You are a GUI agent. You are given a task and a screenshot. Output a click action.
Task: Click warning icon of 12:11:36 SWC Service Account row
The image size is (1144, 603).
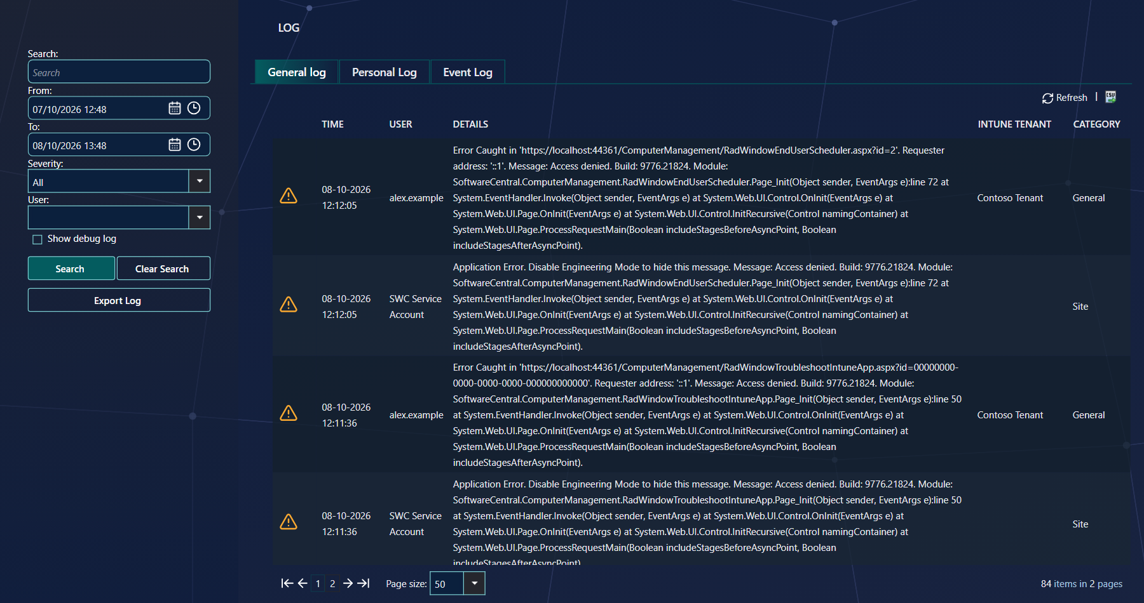289,522
